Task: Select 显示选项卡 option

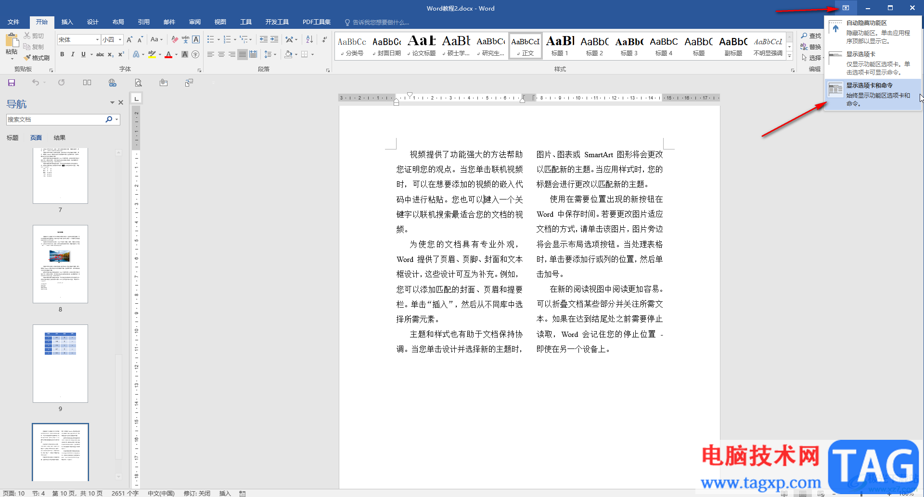Action: pos(873,63)
